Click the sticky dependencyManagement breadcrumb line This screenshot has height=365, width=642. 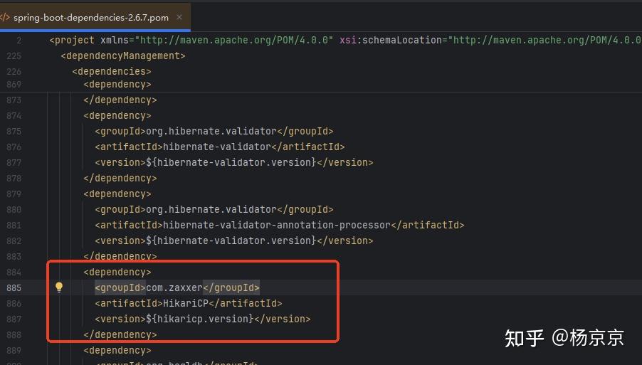pyautogui.click(x=123, y=55)
